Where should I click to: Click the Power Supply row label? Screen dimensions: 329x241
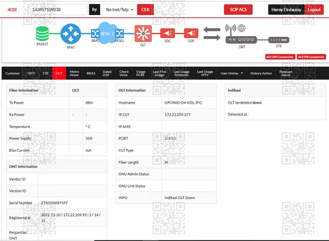[x=20, y=139]
